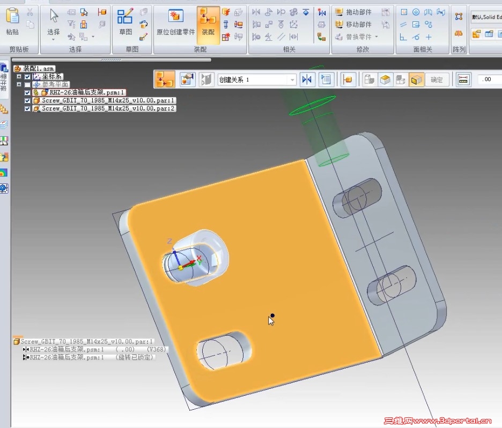Click the bolt fastener system icon
Screen dimensions: 502x428
(226, 24)
